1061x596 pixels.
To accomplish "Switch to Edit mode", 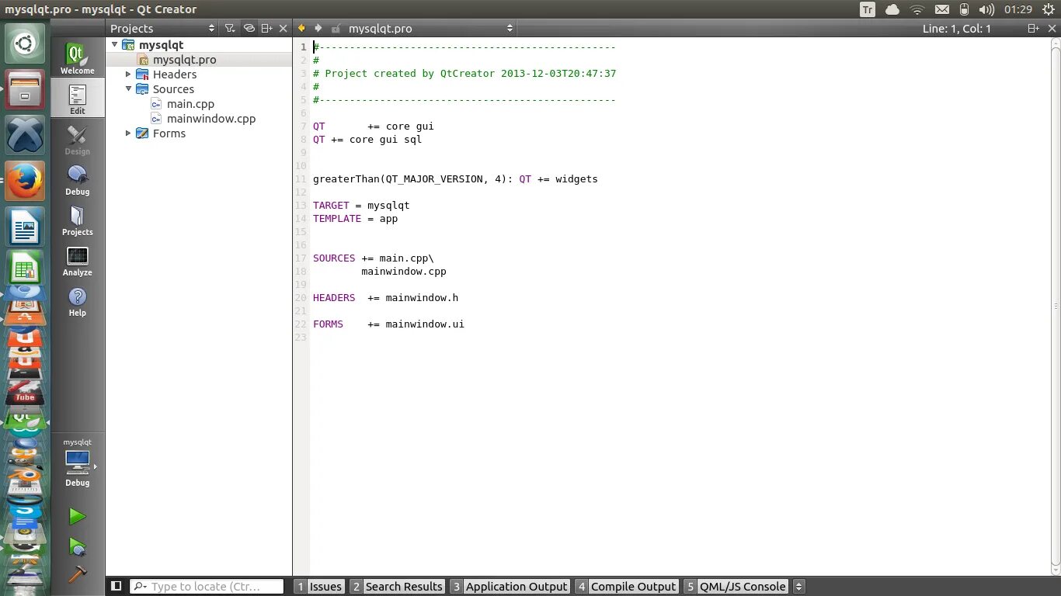I will [77, 99].
